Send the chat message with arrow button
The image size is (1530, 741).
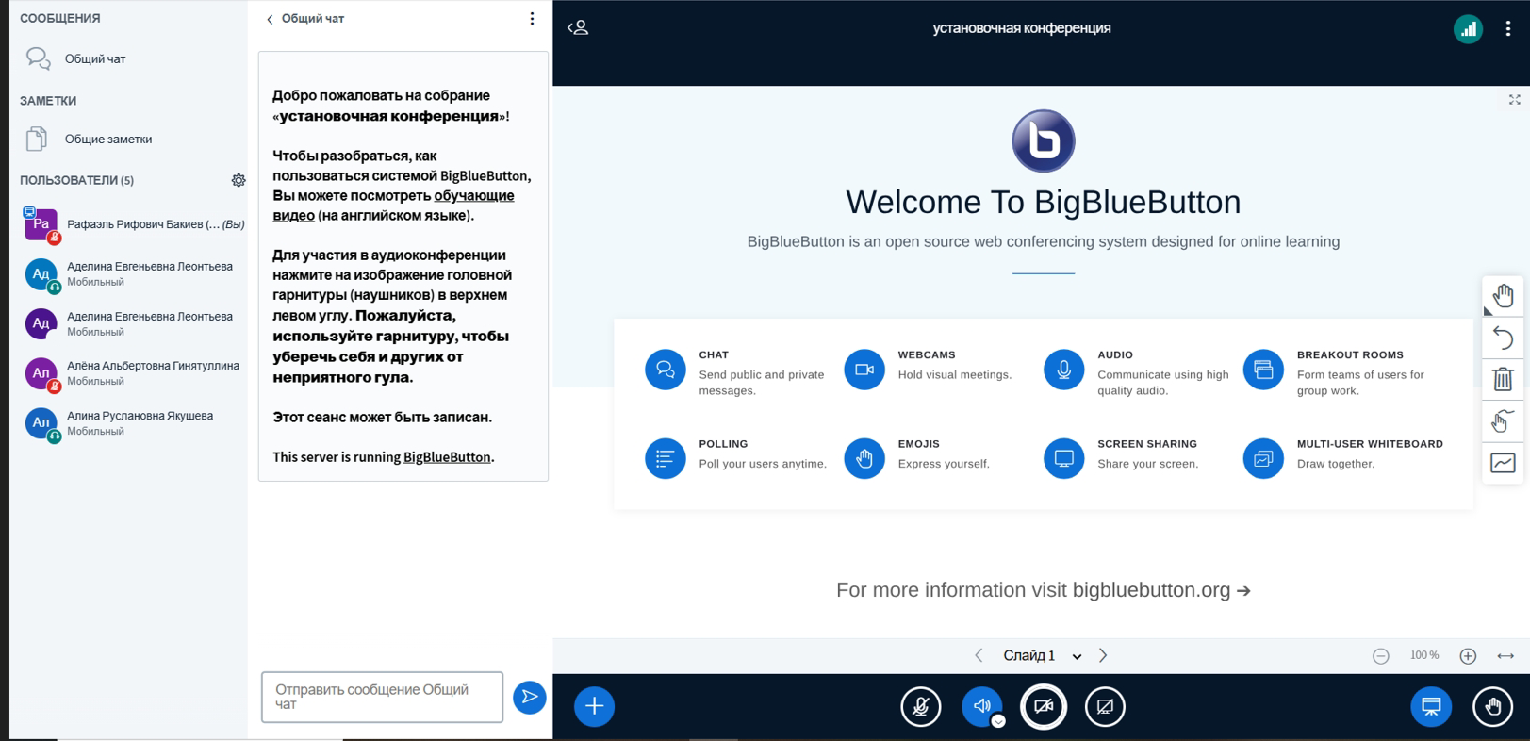click(x=530, y=698)
